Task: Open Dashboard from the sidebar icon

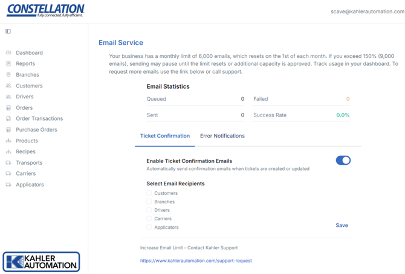Action: (x=8, y=53)
